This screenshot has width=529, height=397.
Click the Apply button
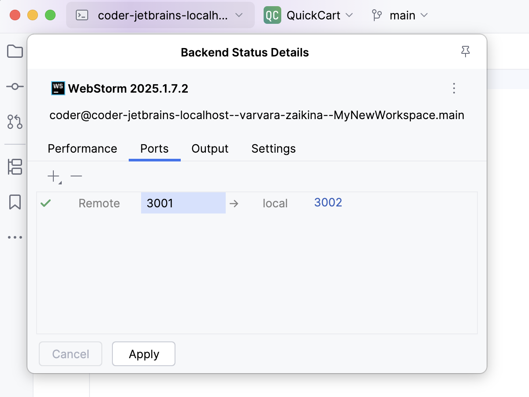coord(144,354)
